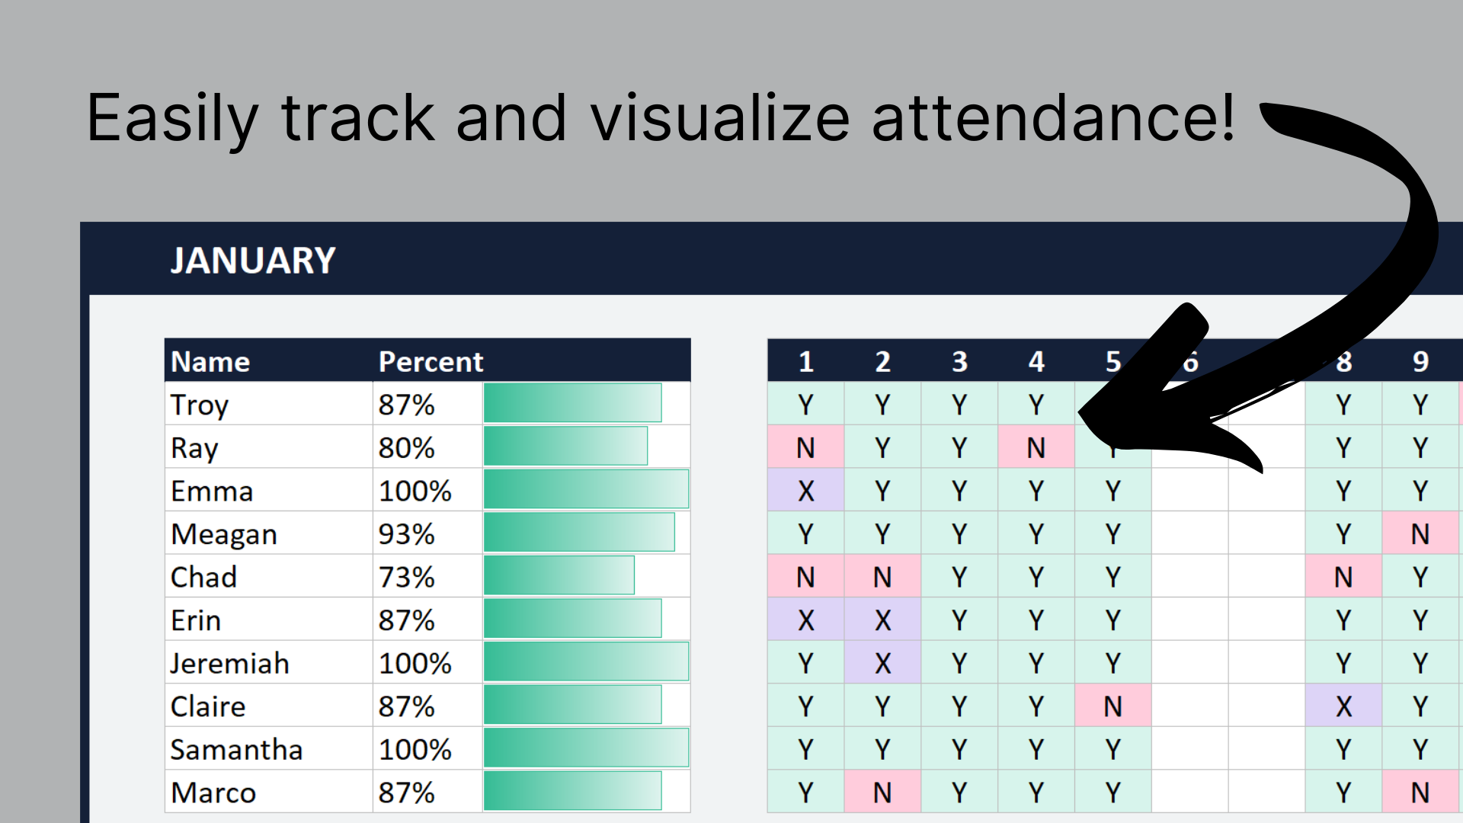This screenshot has height=823, width=1463.
Task: Select Meagan's day 9 N cell
Action: 1420,533
